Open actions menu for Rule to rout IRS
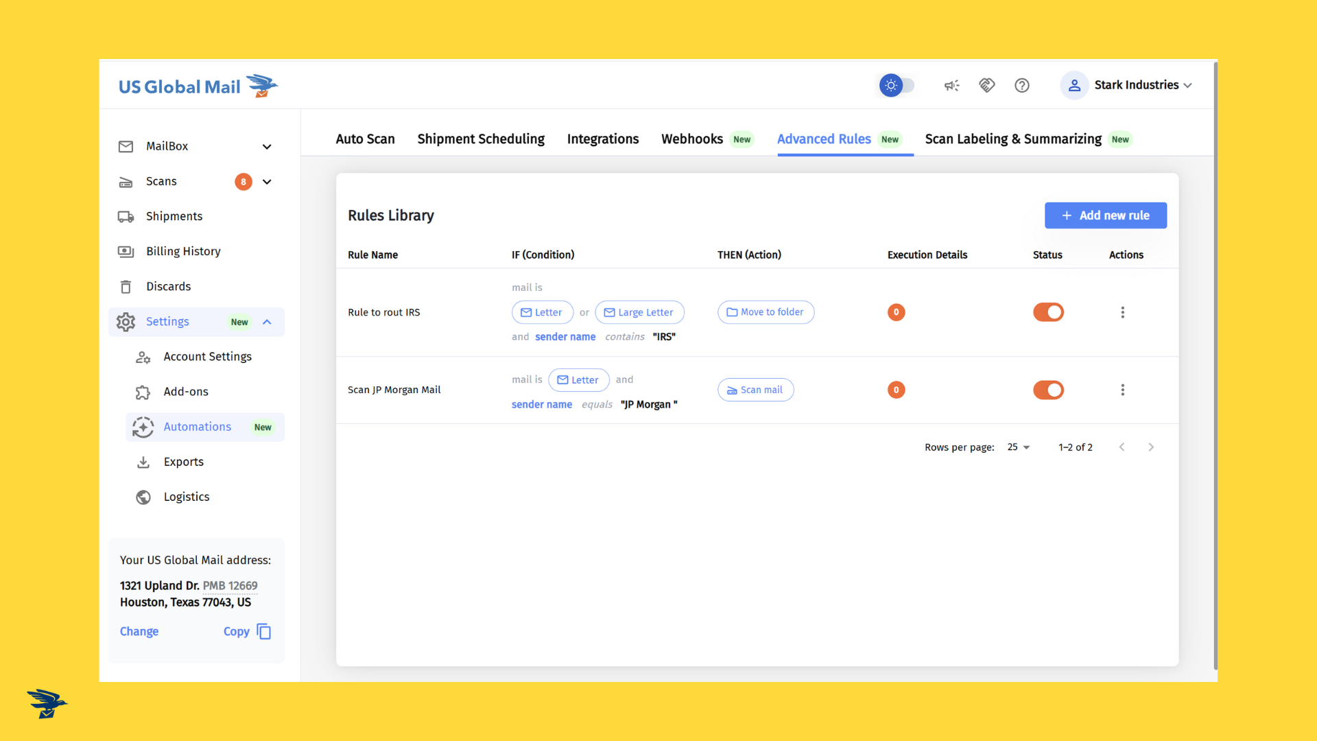 pos(1122,312)
